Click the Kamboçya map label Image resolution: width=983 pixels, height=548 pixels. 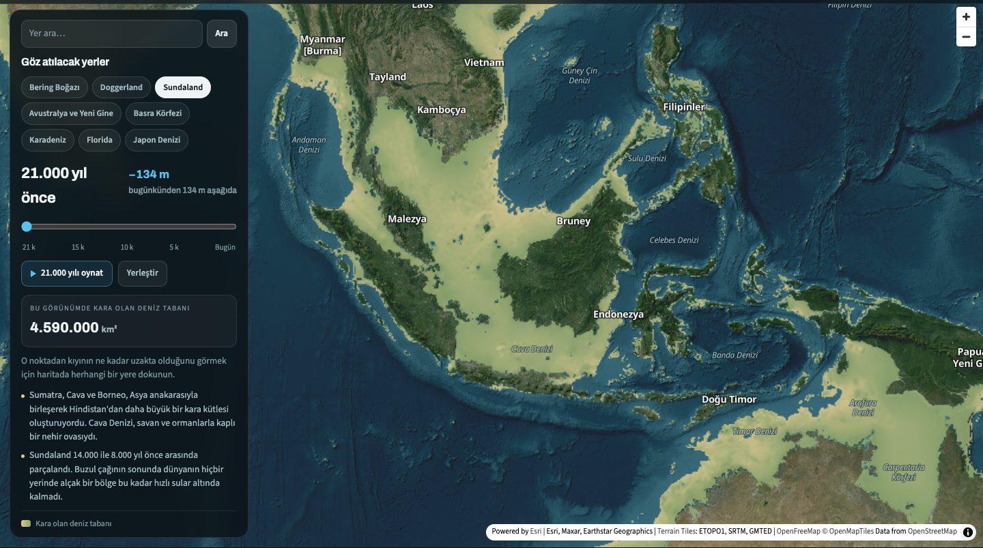tap(442, 110)
